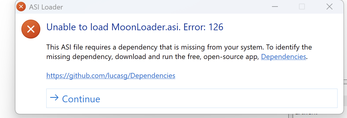Open the Dependencies hyperlink in the message
347x118 pixels.
[284, 57]
